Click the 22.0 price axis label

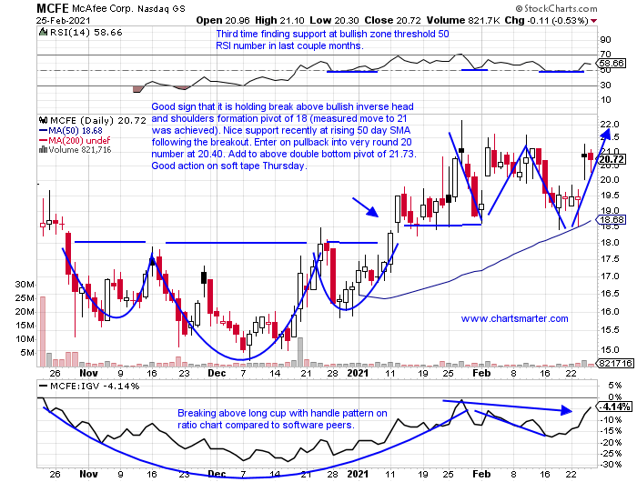tap(610, 125)
